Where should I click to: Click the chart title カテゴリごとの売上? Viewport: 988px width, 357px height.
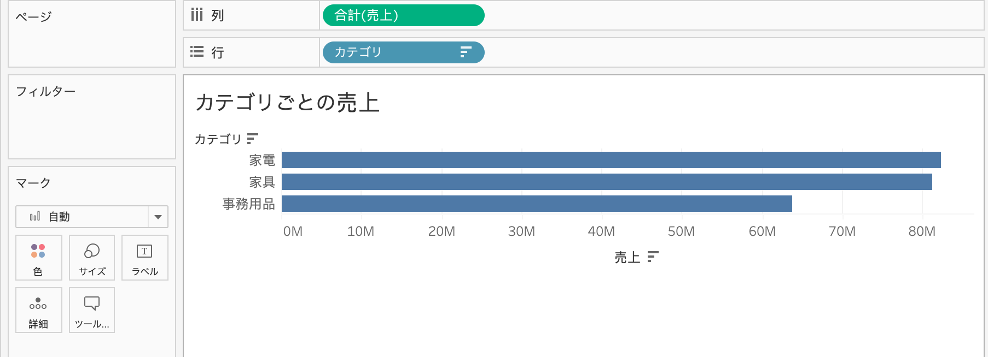(x=288, y=103)
